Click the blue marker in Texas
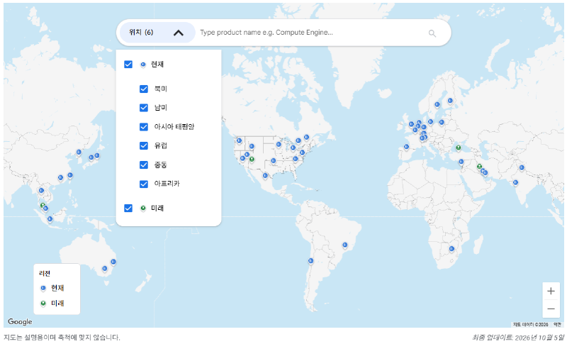 click(x=274, y=161)
